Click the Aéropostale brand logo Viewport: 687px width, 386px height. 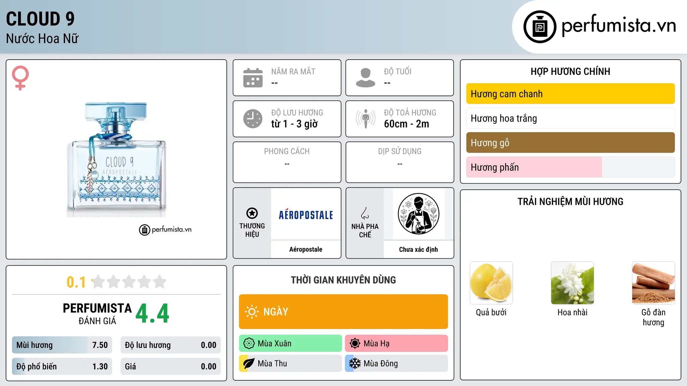coord(306,214)
